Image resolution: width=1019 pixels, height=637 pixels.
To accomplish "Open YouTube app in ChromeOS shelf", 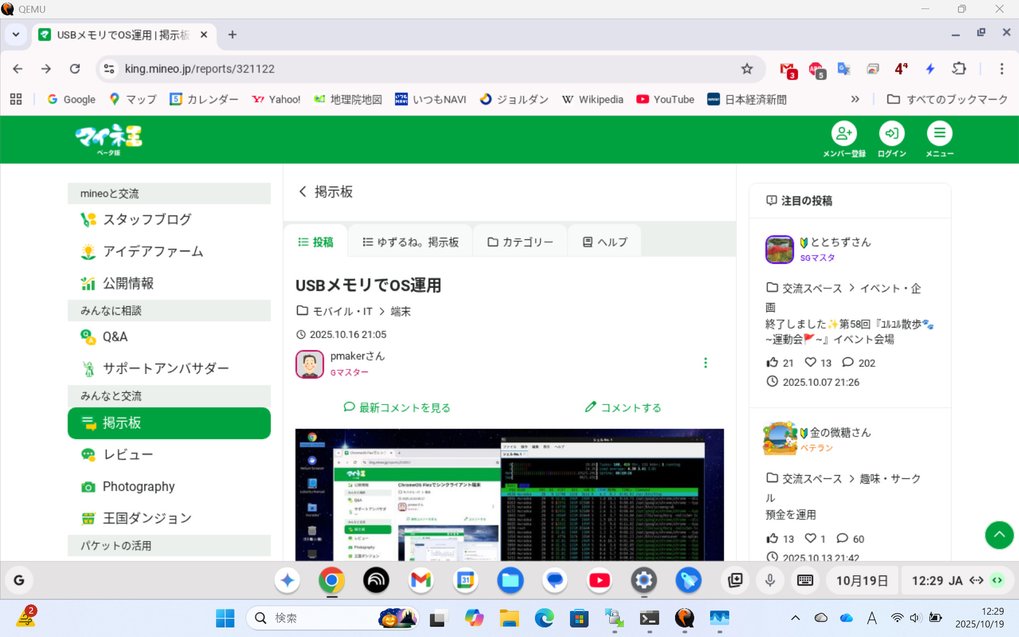I will pos(599,580).
